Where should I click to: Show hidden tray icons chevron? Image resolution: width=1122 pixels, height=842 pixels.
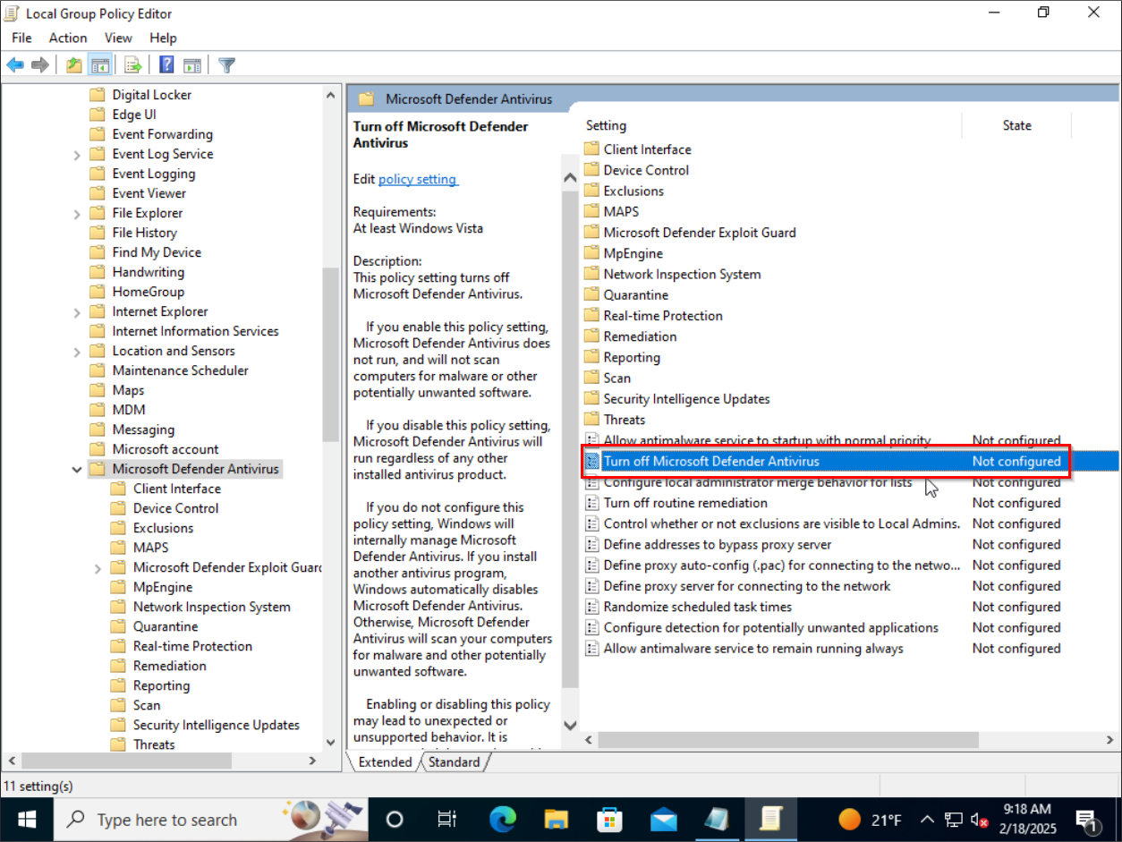point(927,820)
